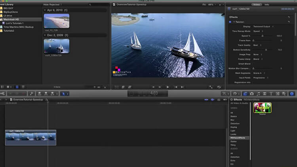
Task: Select the Keying effects category
Action: coord(234,127)
